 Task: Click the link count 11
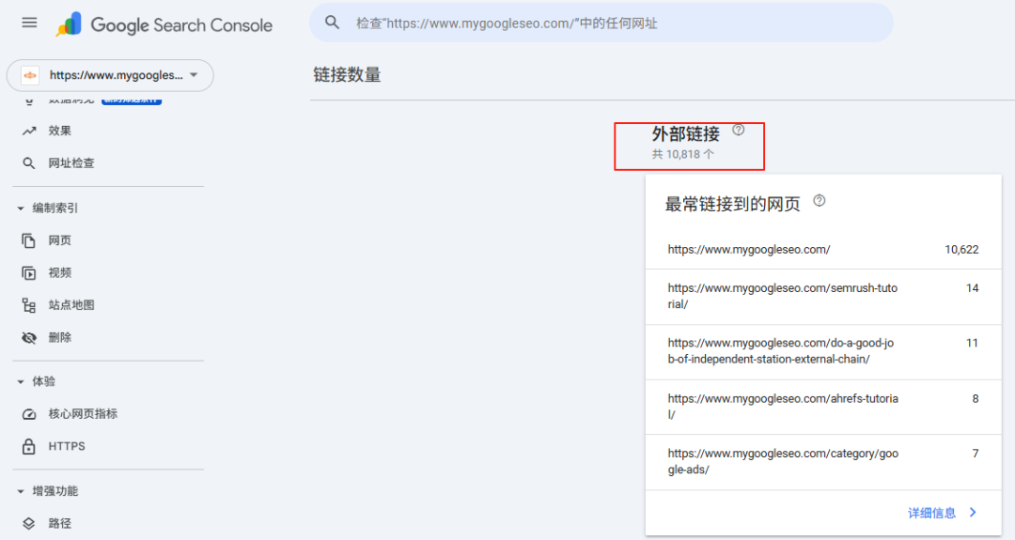click(x=973, y=344)
